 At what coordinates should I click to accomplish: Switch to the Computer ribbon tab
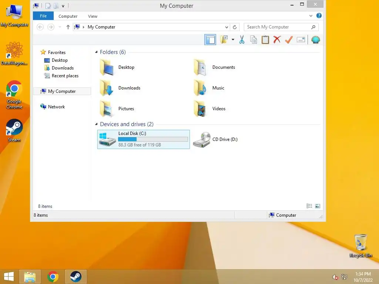tap(68, 16)
